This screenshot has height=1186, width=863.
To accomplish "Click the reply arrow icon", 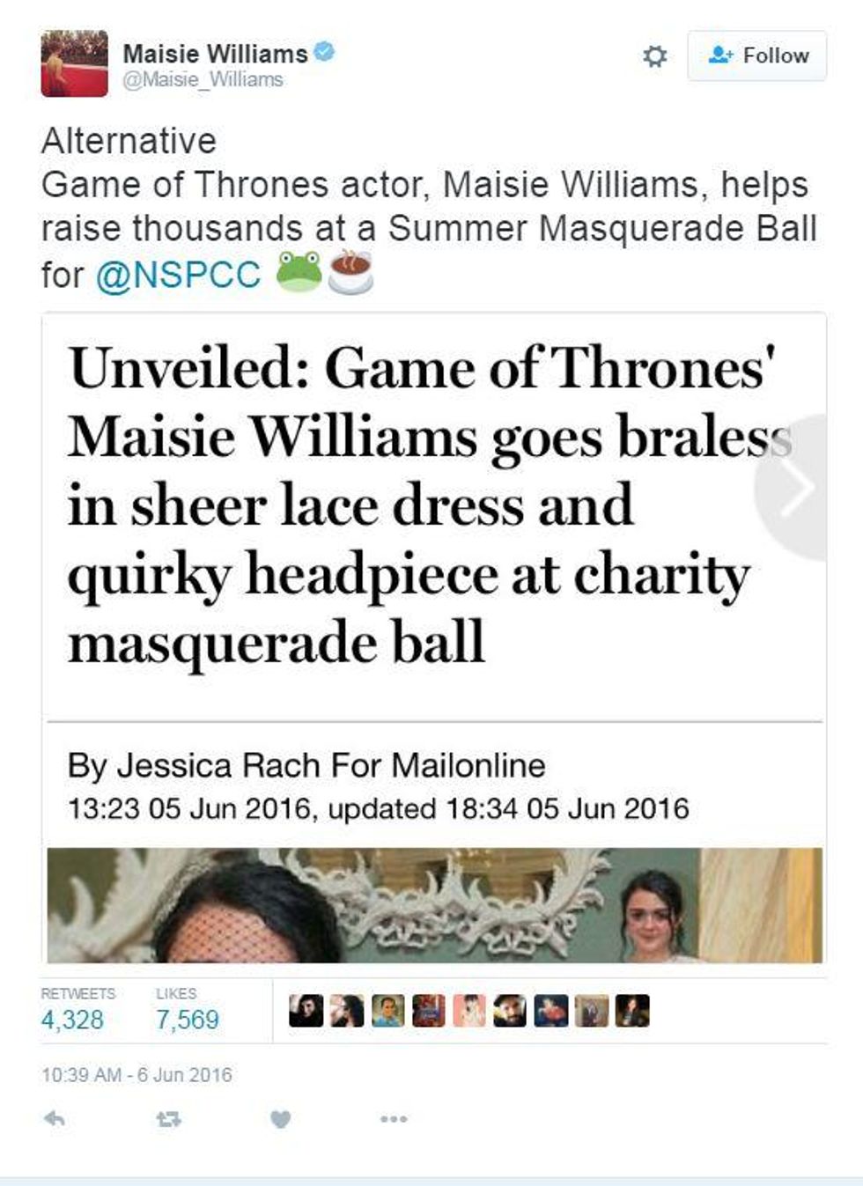I will [x=55, y=1118].
